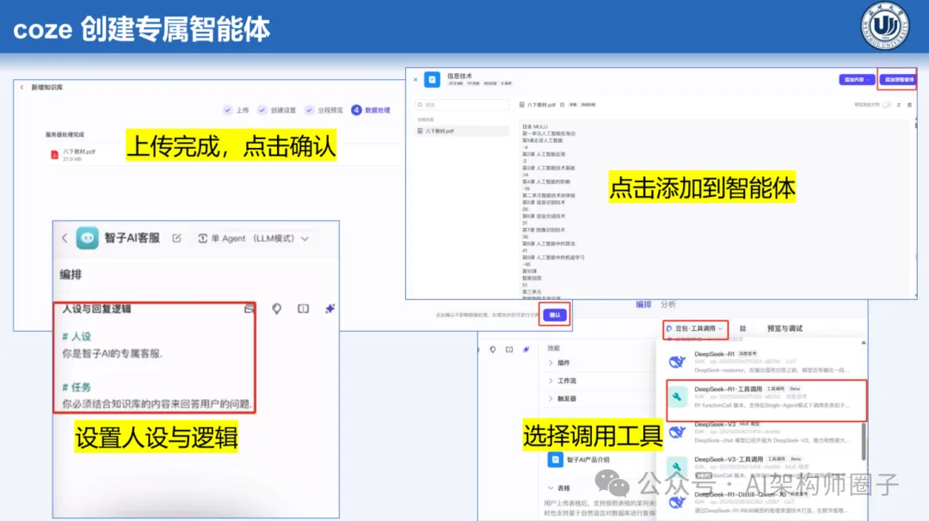Click the purple sparkle icon in the lower-right panel
Image resolution: width=929 pixels, height=521 pixels.
(x=526, y=349)
